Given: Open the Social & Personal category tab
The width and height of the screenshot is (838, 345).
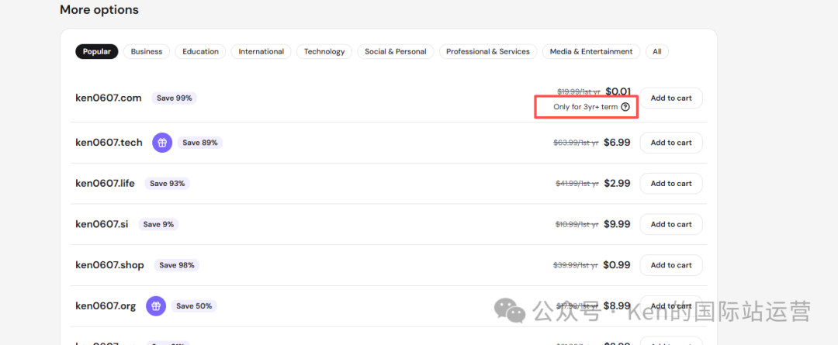Looking at the screenshot, I should click(x=396, y=52).
